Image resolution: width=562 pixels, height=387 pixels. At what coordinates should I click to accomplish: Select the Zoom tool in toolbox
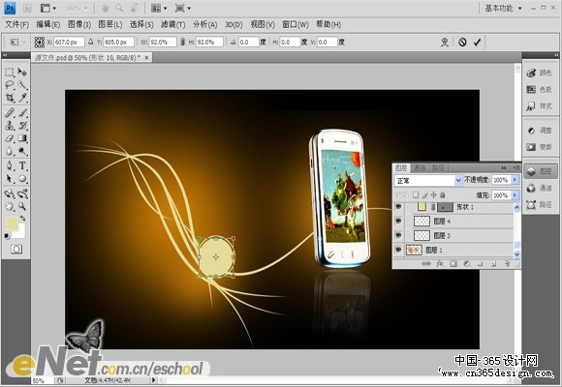tap(22, 206)
